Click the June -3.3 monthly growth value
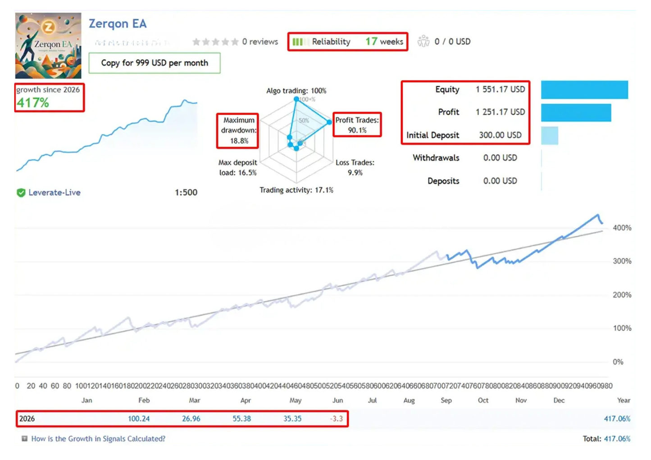 337,419
